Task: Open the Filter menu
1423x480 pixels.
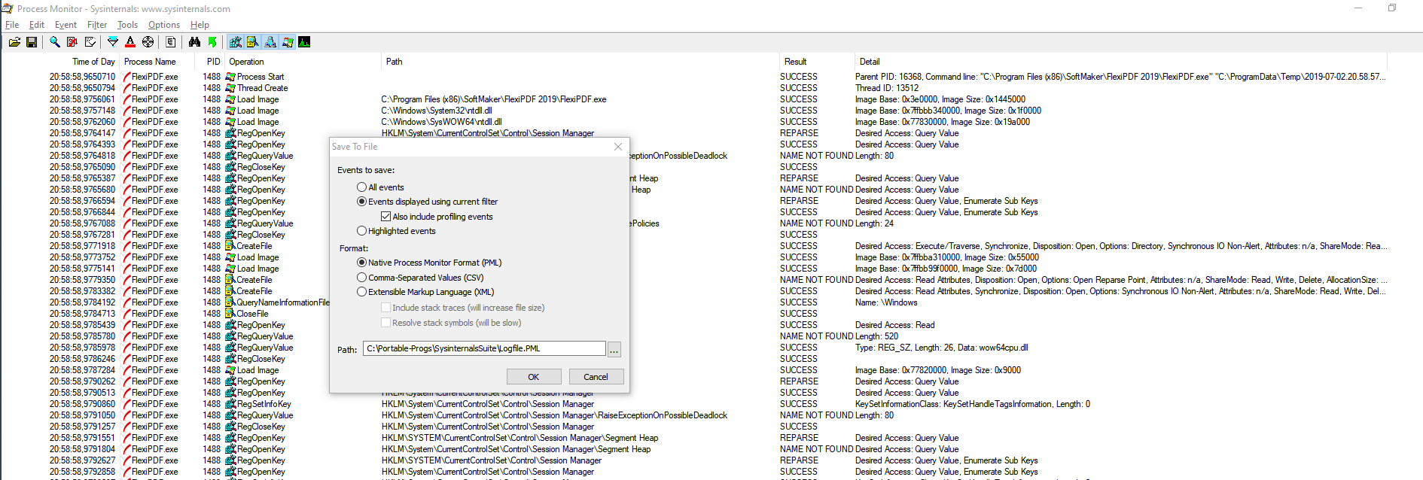Action: click(97, 25)
